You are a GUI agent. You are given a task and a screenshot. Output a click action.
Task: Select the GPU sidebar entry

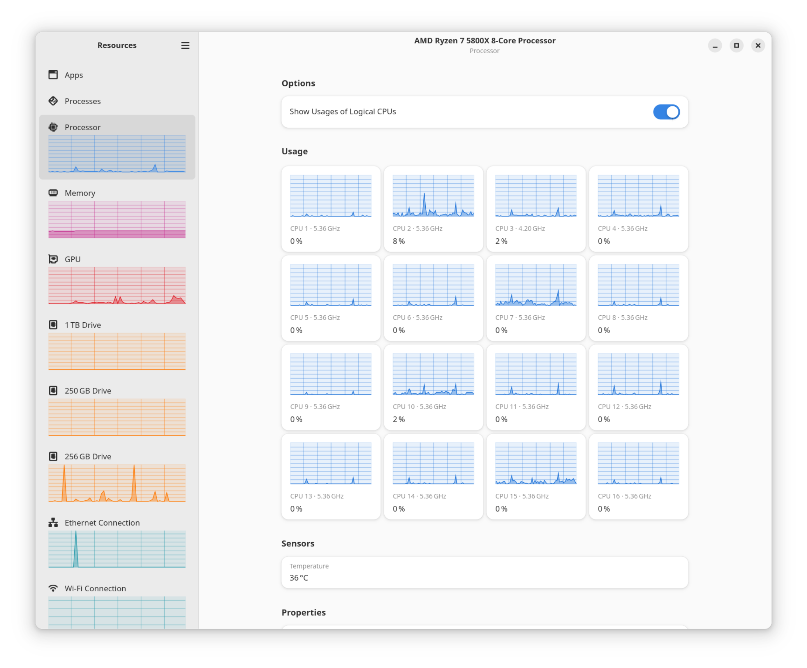point(117,279)
